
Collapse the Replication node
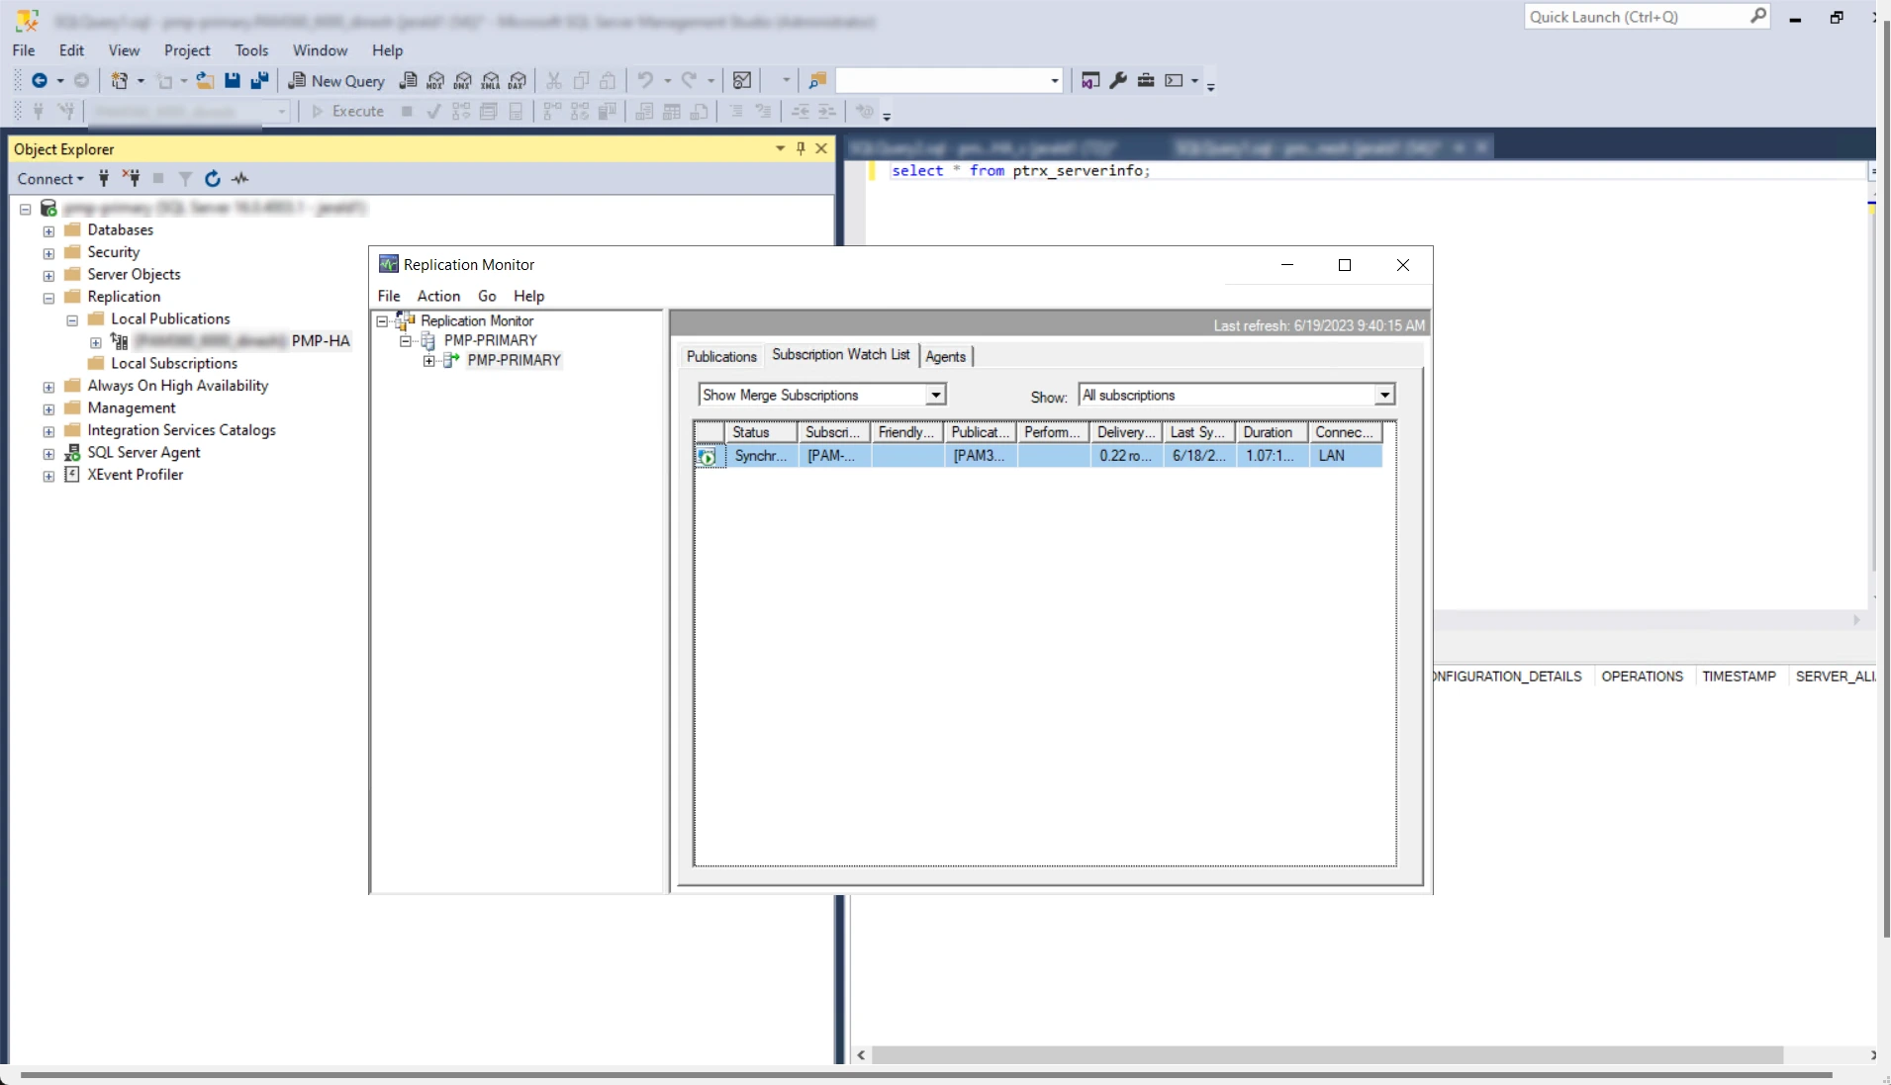pos(48,298)
